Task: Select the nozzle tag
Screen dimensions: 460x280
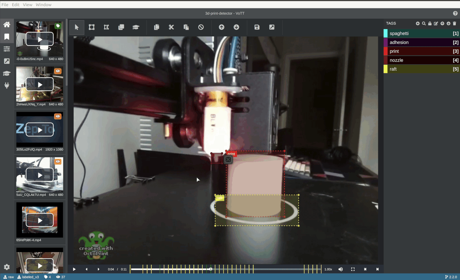Action: coord(422,60)
